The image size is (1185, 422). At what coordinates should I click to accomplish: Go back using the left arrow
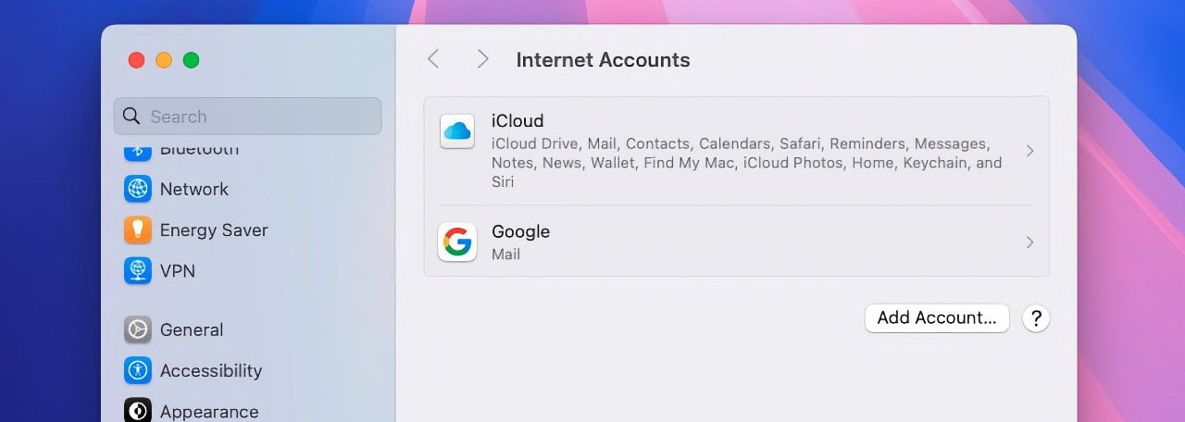coord(432,59)
